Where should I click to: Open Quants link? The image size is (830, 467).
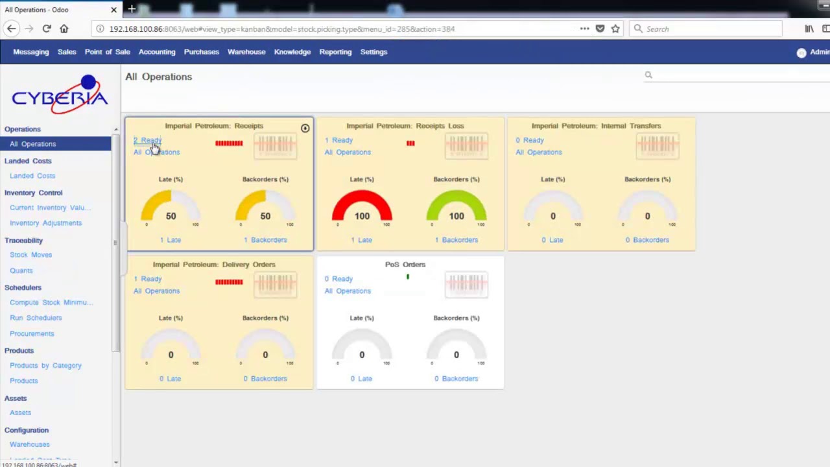[21, 270]
